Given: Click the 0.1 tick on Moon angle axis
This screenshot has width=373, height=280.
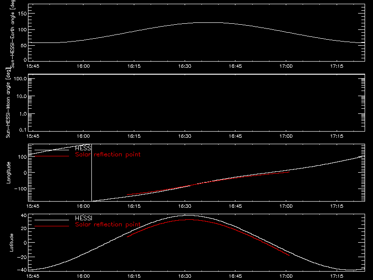Looking at the screenshot, I should click(x=23, y=130).
